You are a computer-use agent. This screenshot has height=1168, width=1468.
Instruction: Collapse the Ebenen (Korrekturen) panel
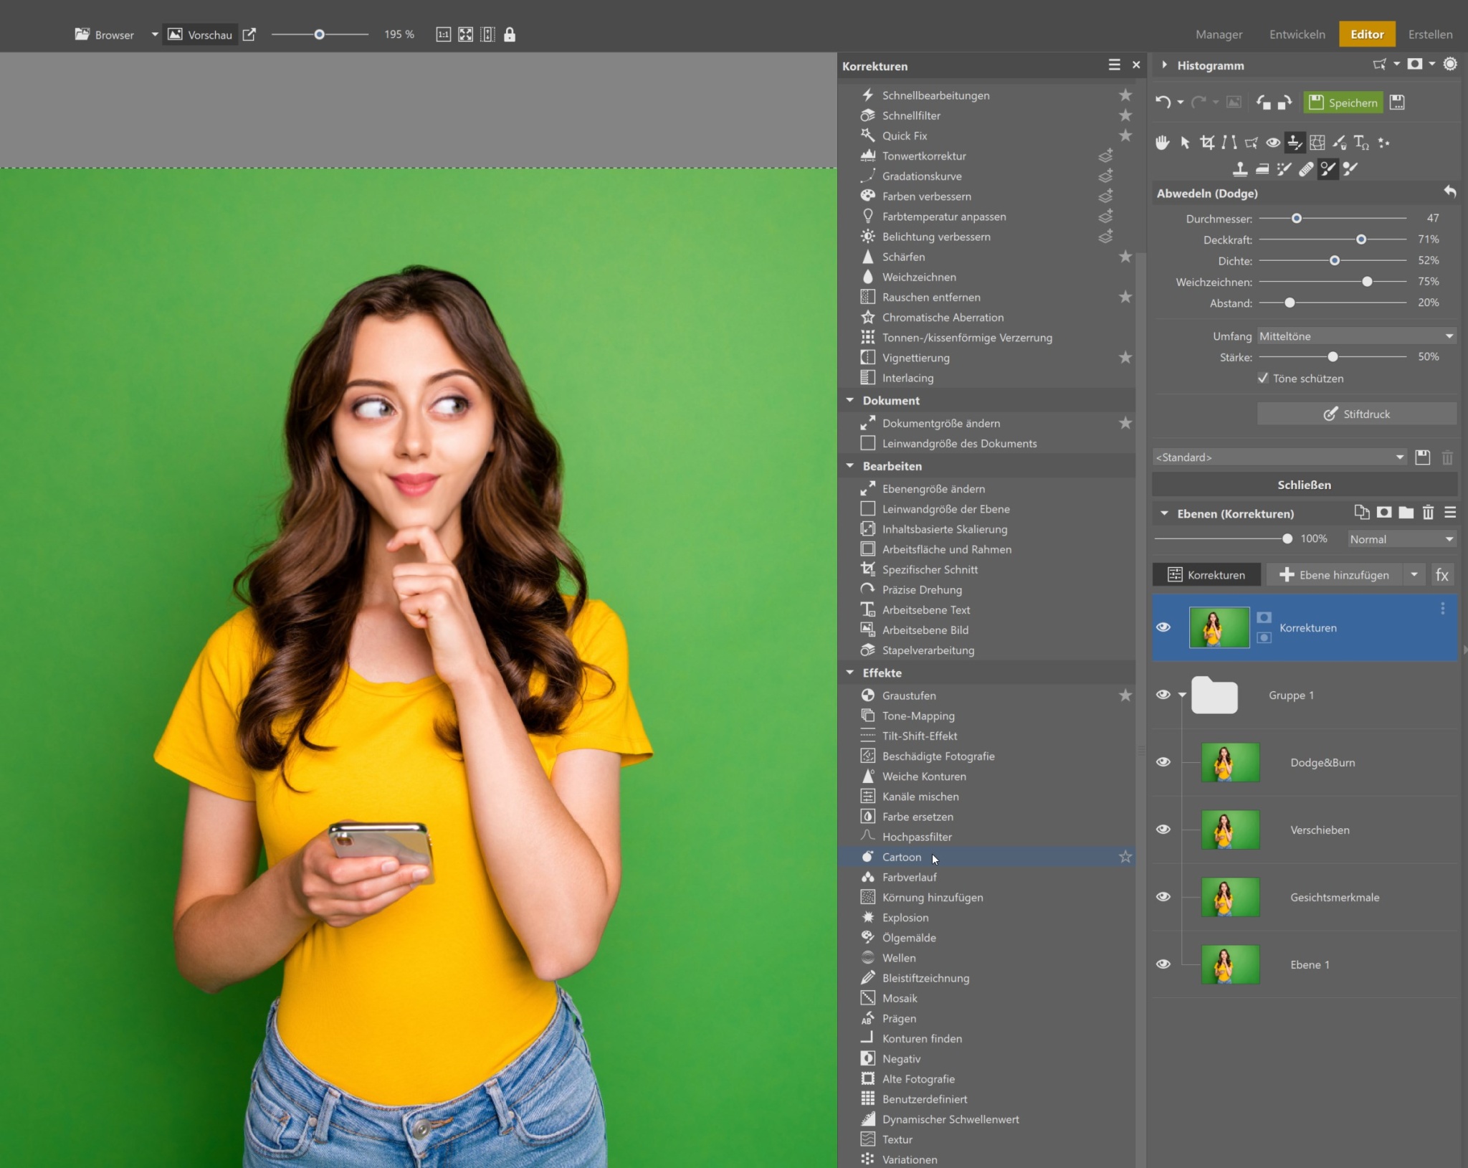(x=1164, y=513)
